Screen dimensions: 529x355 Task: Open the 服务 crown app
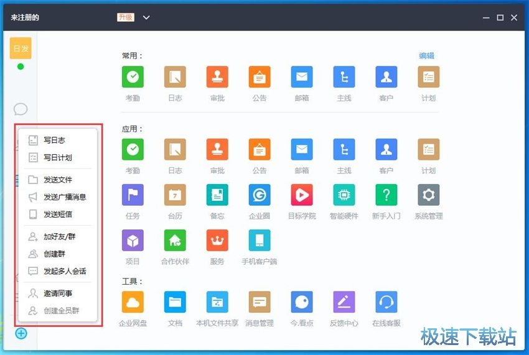point(217,241)
